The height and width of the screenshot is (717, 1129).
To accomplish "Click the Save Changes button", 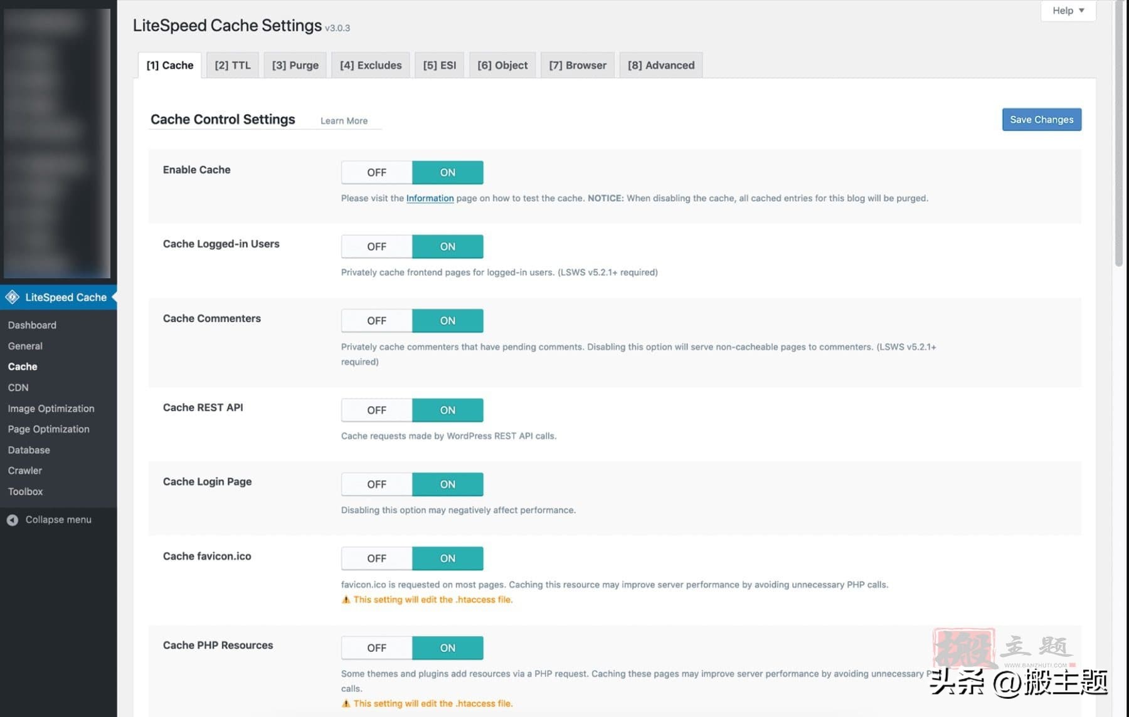I will pyautogui.click(x=1041, y=120).
